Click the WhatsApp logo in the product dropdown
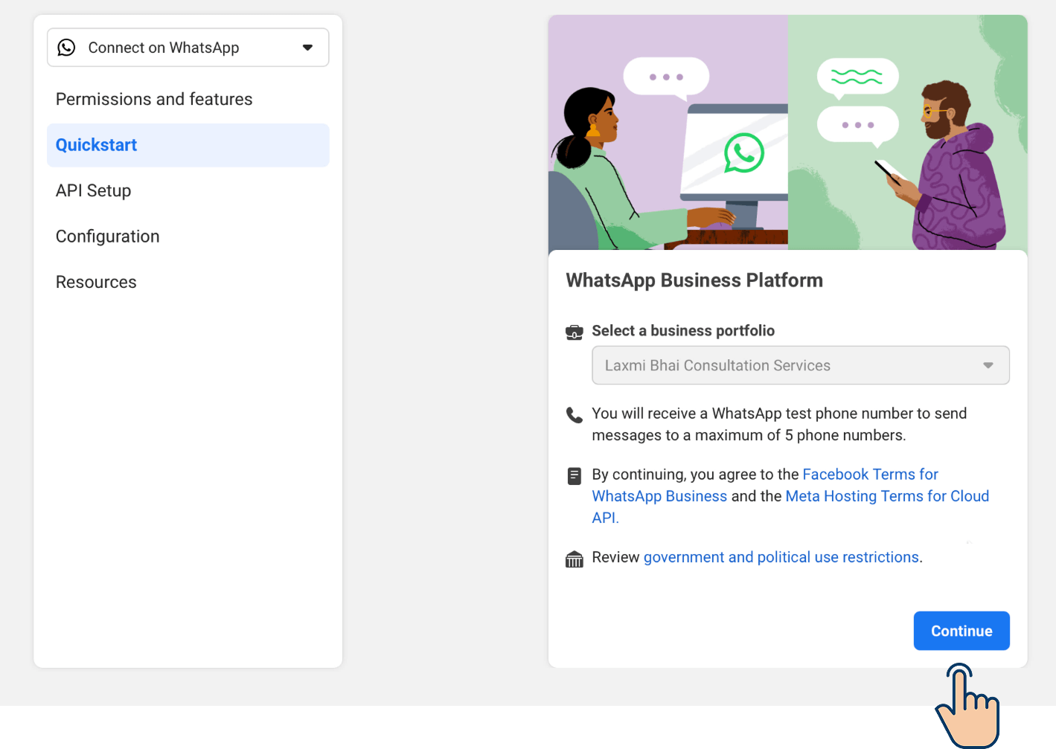The image size is (1056, 749). pyautogui.click(x=66, y=48)
